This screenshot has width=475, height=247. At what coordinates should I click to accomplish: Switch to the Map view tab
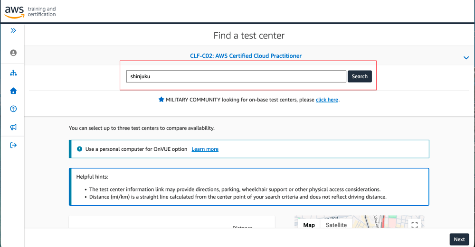pyautogui.click(x=309, y=225)
